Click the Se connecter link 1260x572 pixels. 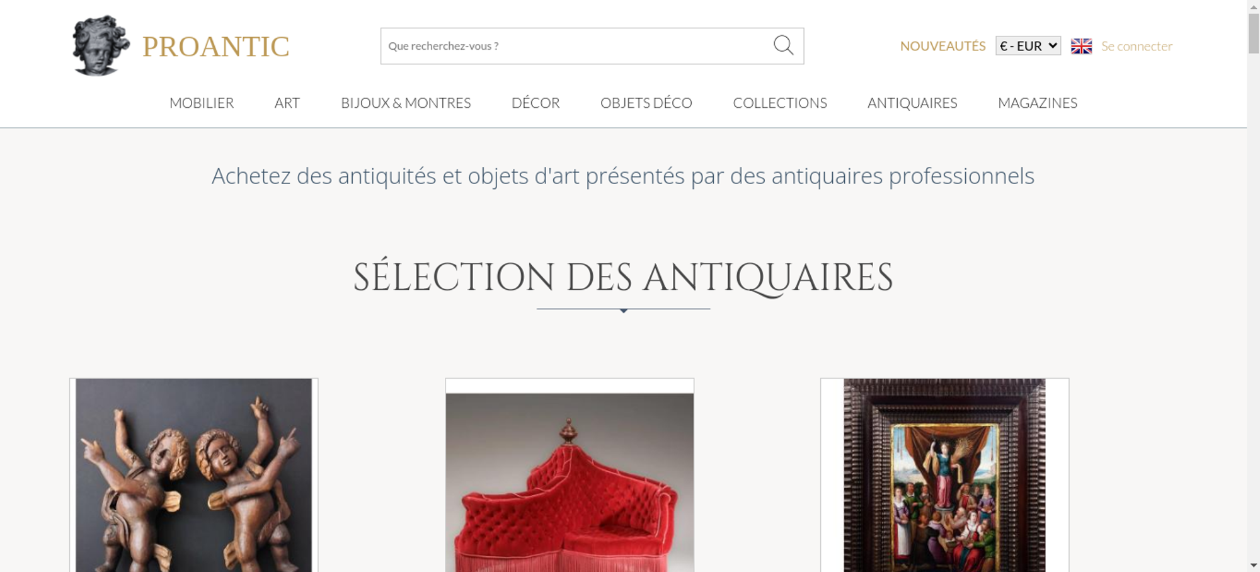coord(1137,46)
